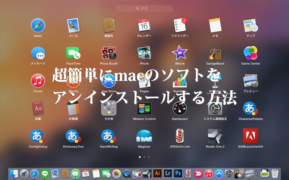The image size is (289, 180).
Task: Switch to the third Launchpad page dot
Action: point(149,157)
